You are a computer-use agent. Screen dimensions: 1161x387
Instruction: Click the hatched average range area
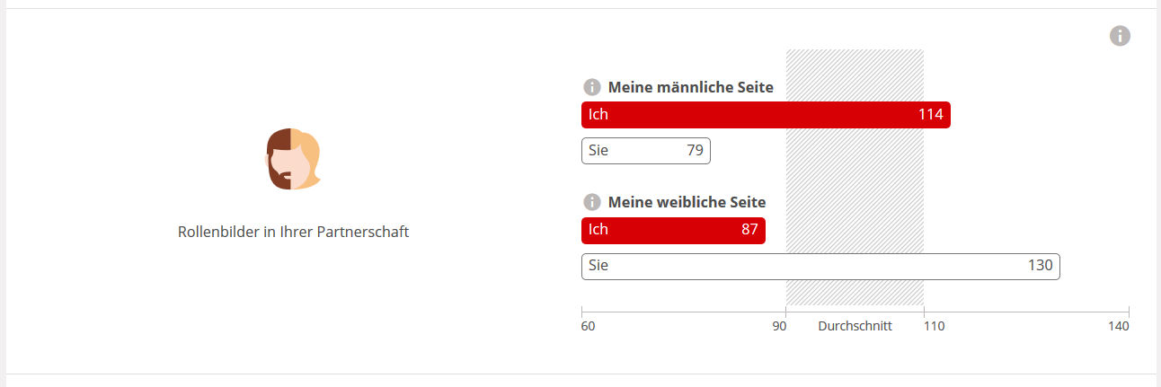click(855, 178)
